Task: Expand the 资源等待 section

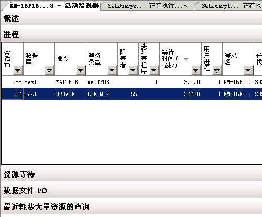Action: click(x=132, y=174)
